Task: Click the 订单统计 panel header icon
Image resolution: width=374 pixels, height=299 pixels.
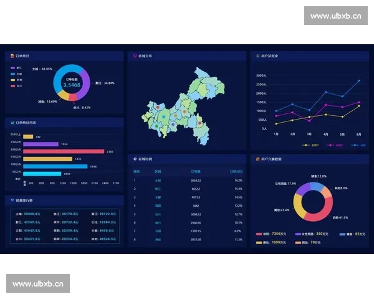Action: [x=11, y=55]
